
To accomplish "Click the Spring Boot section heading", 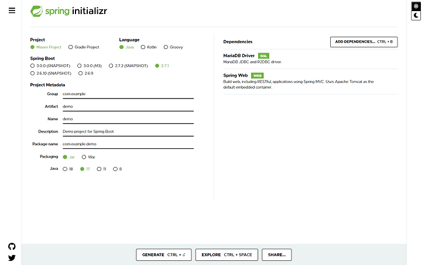I will click(43, 58).
